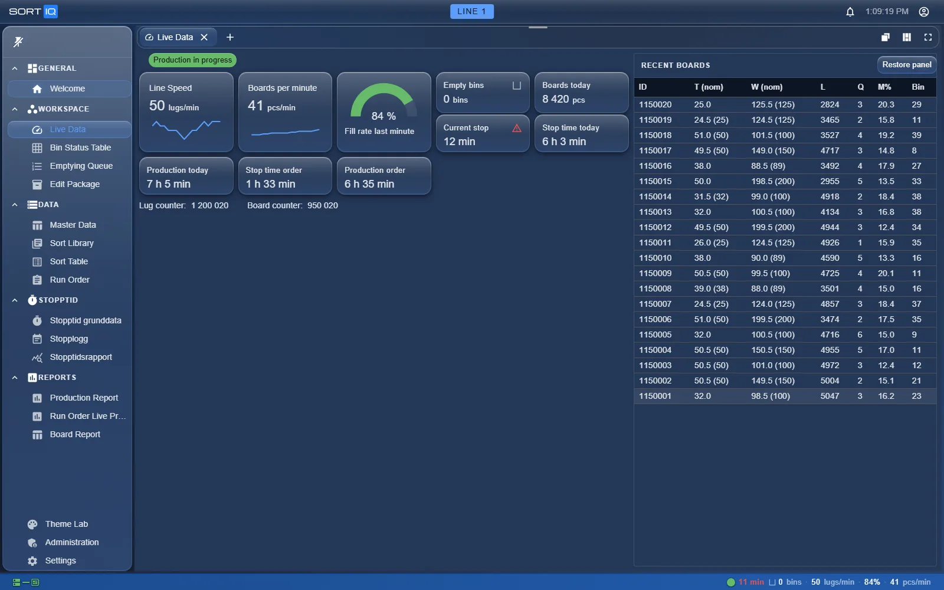Click the LINE 1 selector button
This screenshot has height=590, width=944.
pos(471,11)
